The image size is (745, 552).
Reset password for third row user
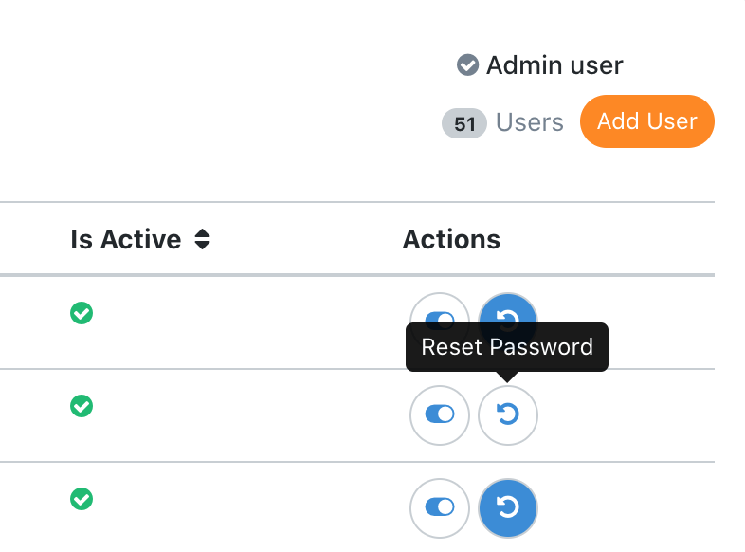point(508,507)
